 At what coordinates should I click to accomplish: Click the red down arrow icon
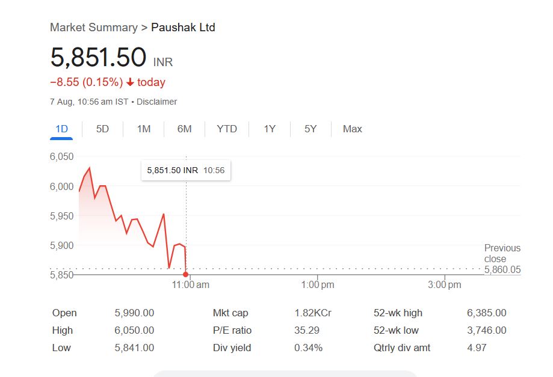click(x=130, y=82)
